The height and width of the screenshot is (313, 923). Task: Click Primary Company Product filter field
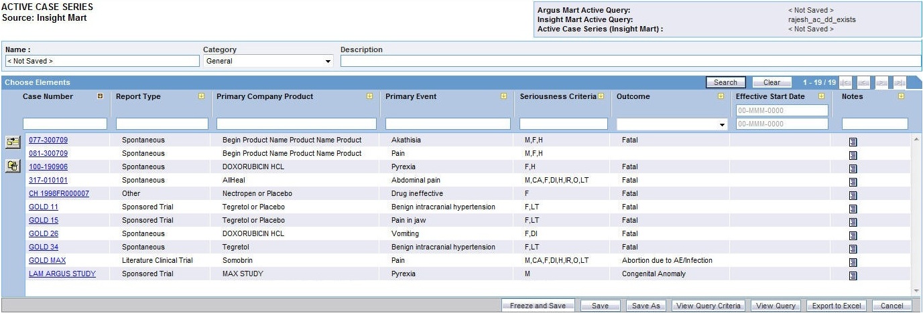click(296, 124)
